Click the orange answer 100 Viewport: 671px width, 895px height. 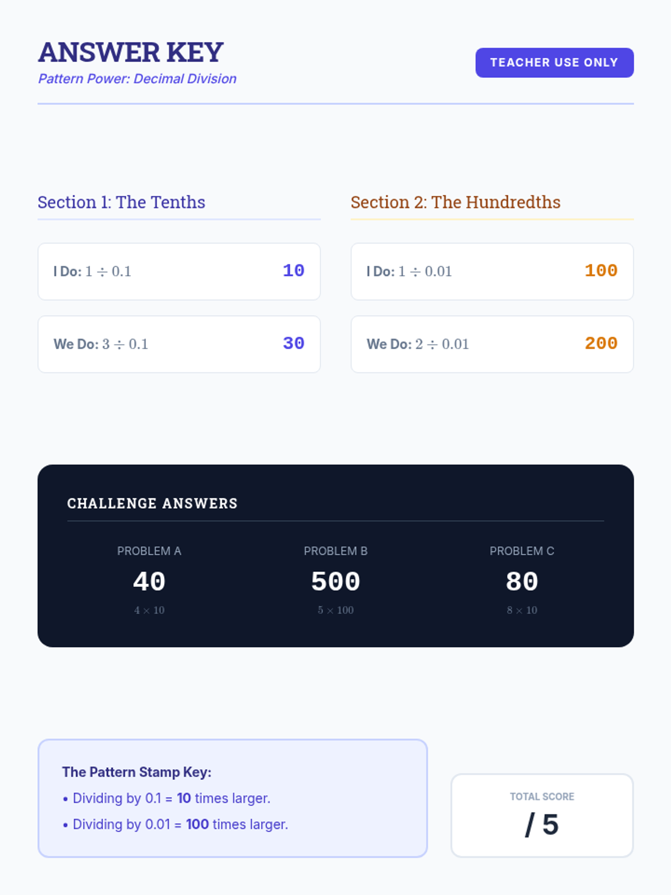[601, 271]
